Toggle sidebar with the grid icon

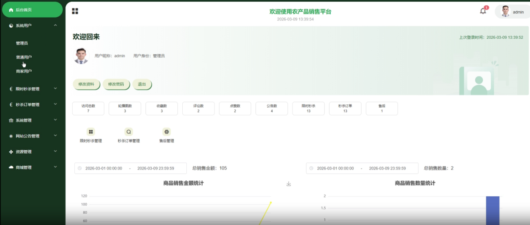click(x=75, y=11)
